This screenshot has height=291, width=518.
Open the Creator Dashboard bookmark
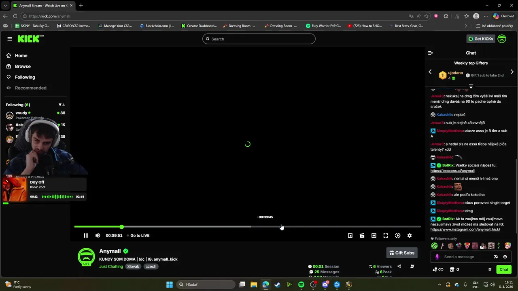tap(199, 26)
